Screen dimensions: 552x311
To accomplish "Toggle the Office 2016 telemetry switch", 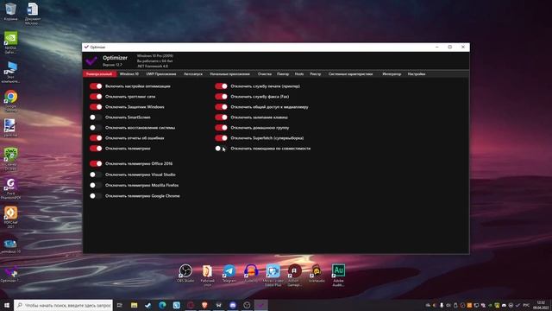I will tap(96, 163).
